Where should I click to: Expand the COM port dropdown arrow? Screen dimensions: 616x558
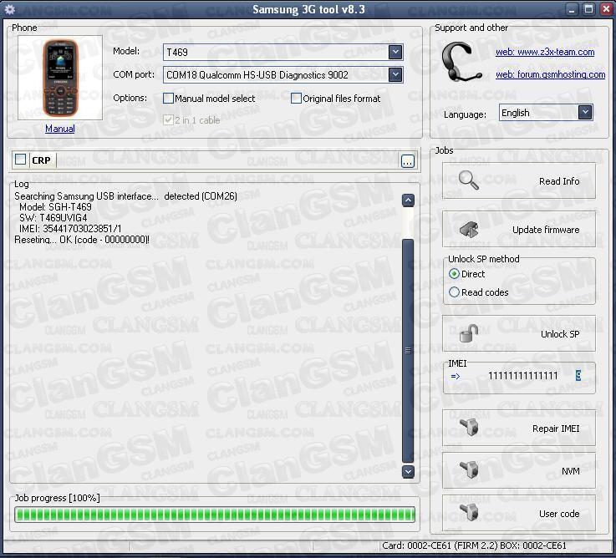click(x=395, y=74)
